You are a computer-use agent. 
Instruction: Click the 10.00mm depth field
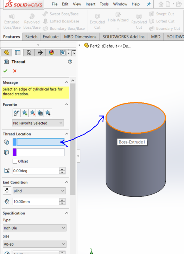point(36,201)
